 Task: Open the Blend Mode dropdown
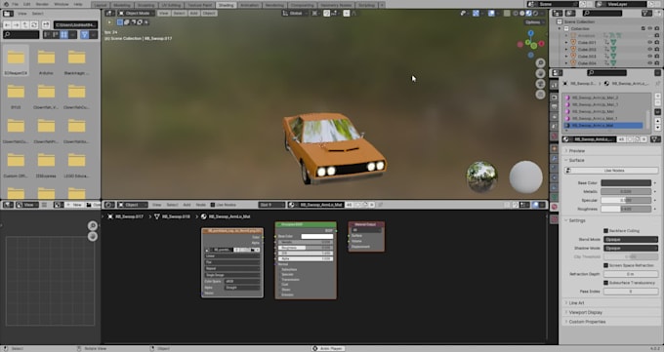pos(631,240)
